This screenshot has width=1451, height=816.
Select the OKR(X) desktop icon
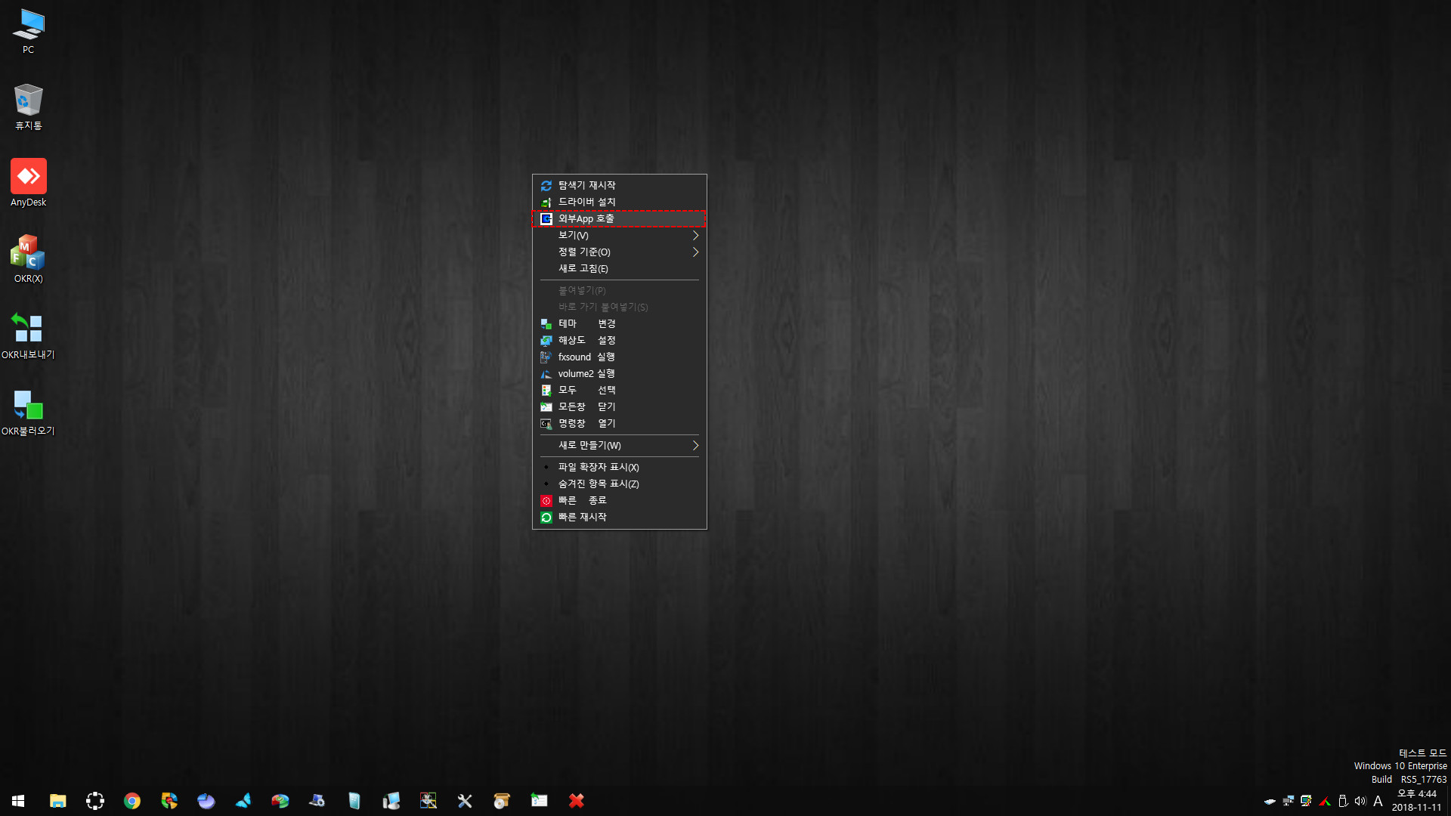(x=28, y=259)
